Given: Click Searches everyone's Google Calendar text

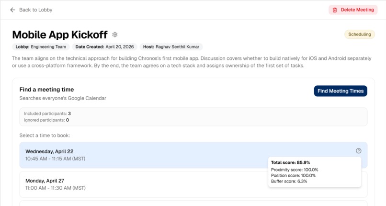Looking at the screenshot, I should pyautogui.click(x=63, y=98).
